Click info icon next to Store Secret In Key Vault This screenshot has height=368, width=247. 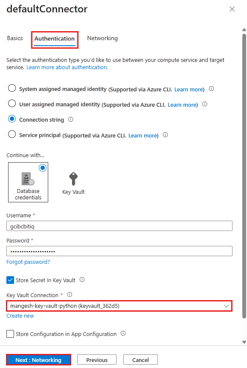coord(82,280)
